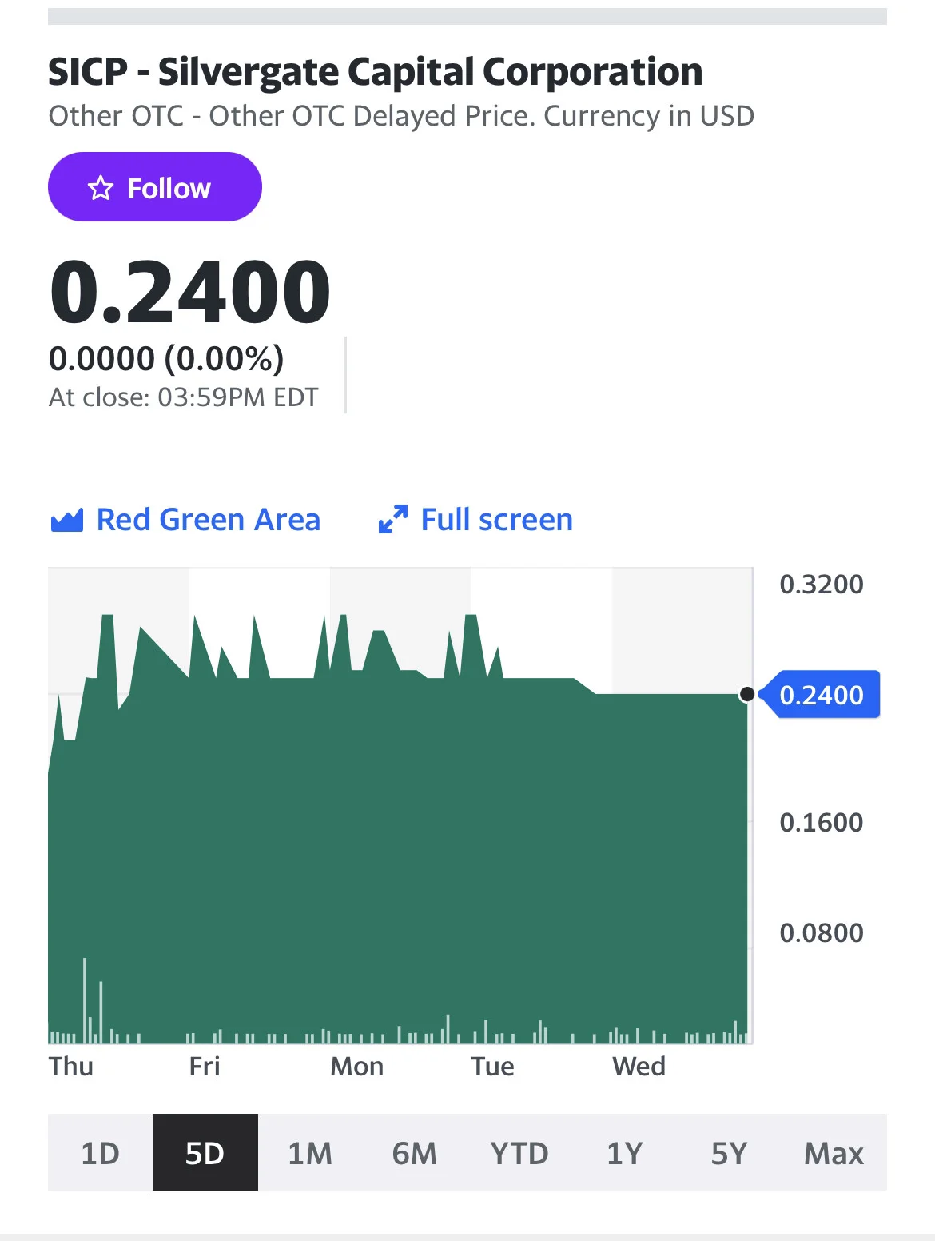The width and height of the screenshot is (935, 1241).
Task: Click the 0.1600 axis label
Action: pos(822,823)
